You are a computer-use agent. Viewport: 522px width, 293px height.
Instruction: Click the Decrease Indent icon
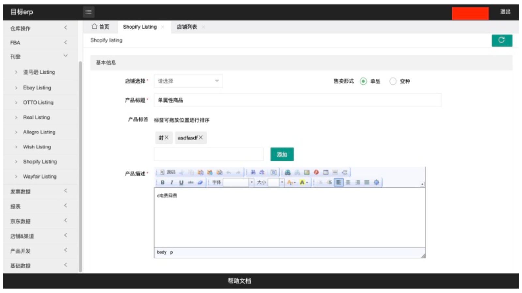(320, 182)
